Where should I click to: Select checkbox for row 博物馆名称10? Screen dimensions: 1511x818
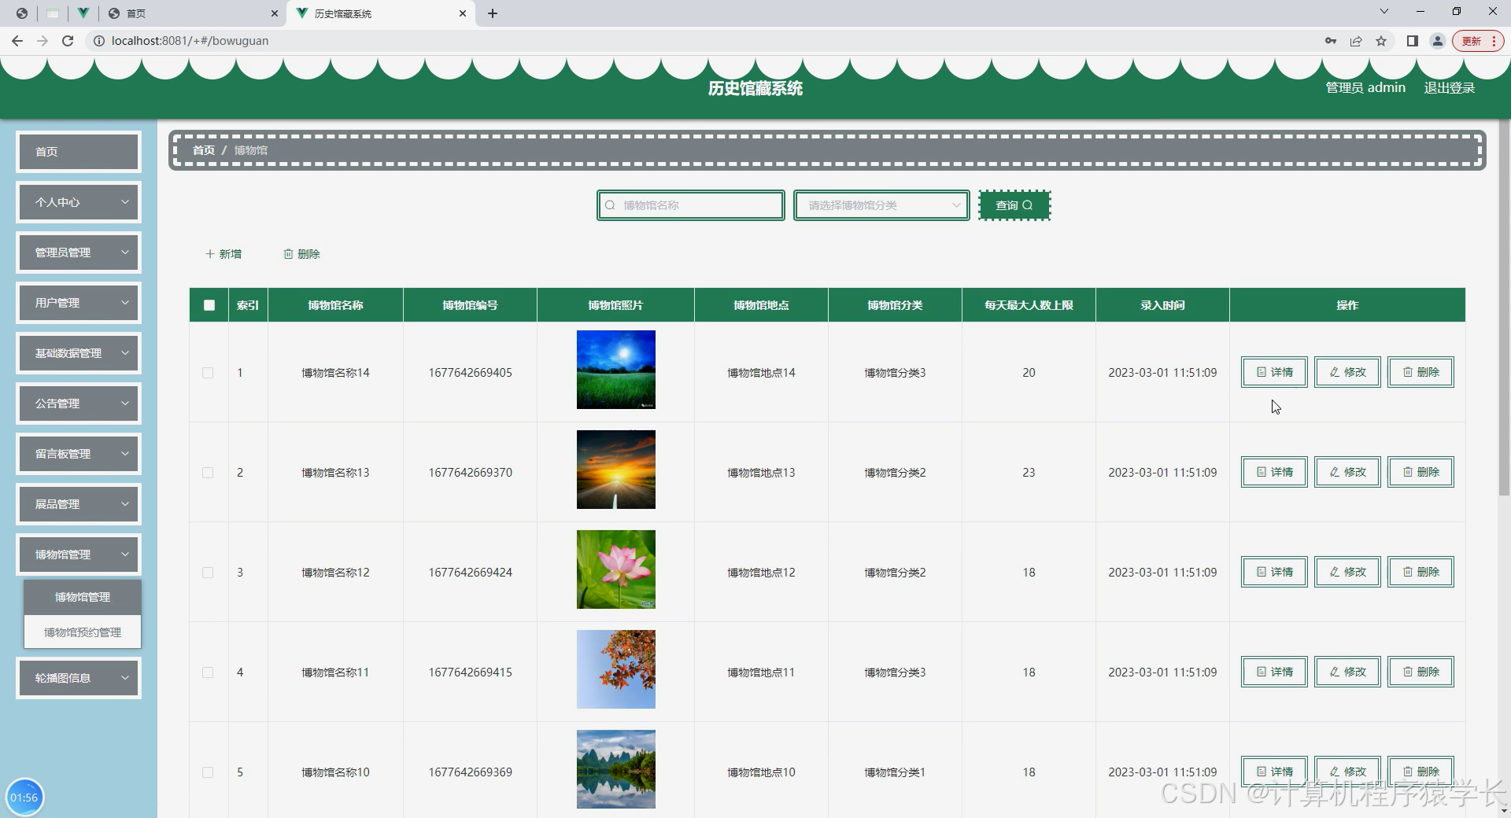click(x=208, y=772)
